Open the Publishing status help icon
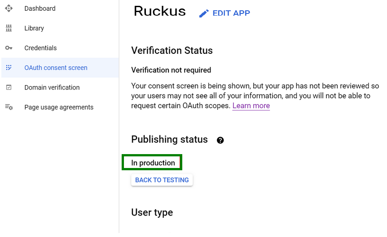 pos(220,140)
